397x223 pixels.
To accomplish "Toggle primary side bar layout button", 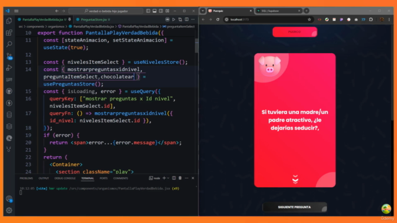I will pyautogui.click(x=148, y=11).
